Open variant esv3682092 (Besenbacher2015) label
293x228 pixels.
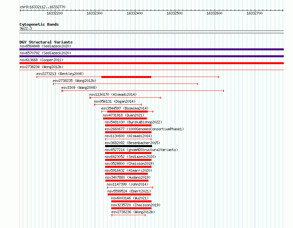pos(132,143)
